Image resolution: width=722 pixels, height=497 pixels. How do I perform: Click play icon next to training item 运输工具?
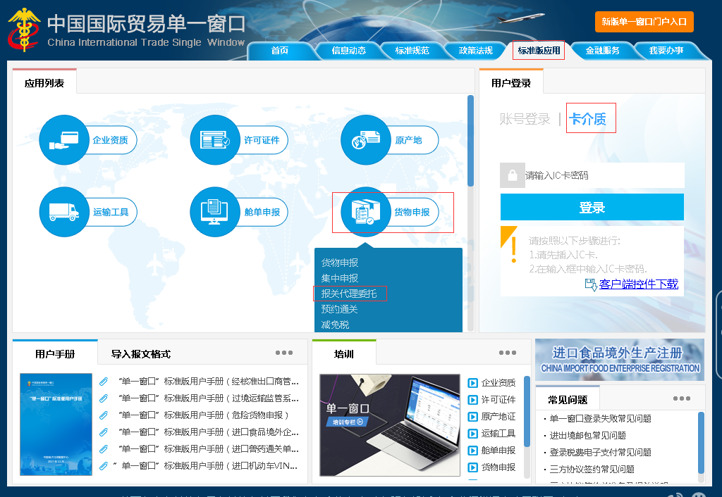pyautogui.click(x=473, y=434)
